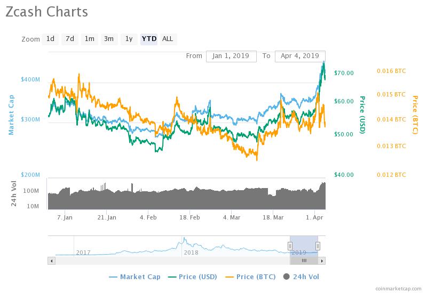The width and height of the screenshot is (427, 293).
Task: Click the 18. Mar date tick
Action: (x=273, y=217)
